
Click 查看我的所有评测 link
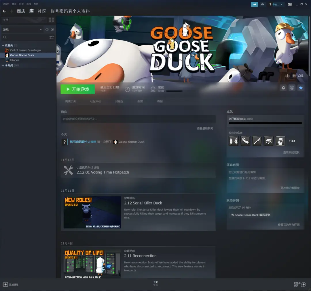click(x=289, y=225)
